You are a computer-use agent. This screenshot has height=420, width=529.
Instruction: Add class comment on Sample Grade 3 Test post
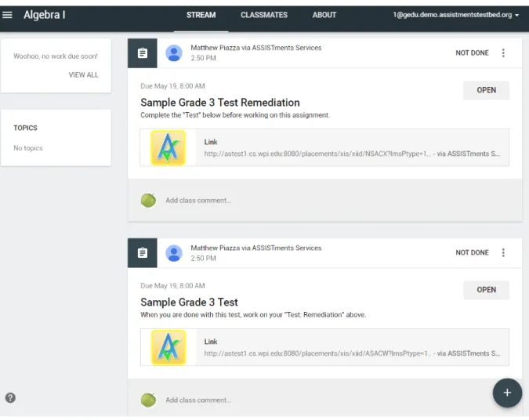pos(198,400)
